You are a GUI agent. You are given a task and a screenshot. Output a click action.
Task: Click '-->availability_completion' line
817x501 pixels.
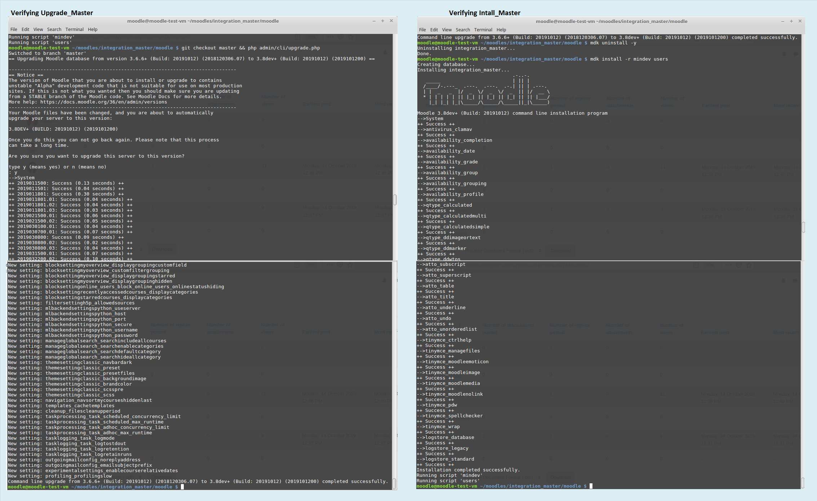tap(455, 140)
